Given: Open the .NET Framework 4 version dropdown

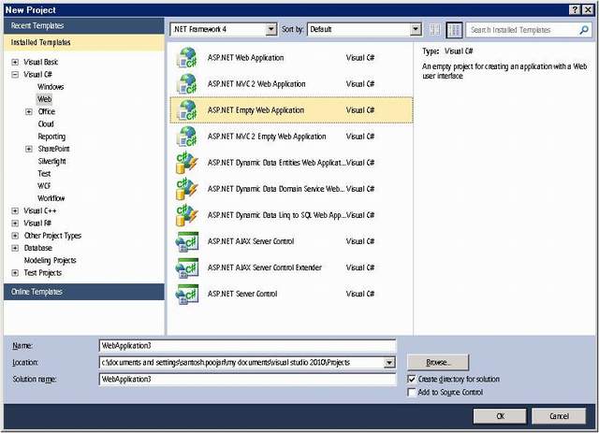Looking at the screenshot, I should pyautogui.click(x=270, y=29).
